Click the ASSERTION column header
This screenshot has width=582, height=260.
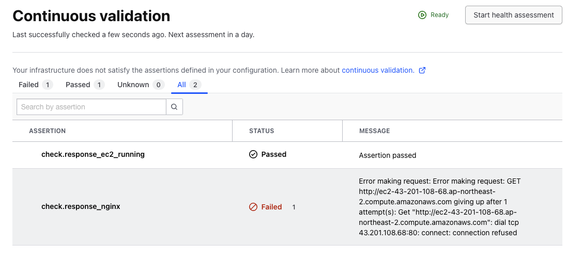point(48,131)
